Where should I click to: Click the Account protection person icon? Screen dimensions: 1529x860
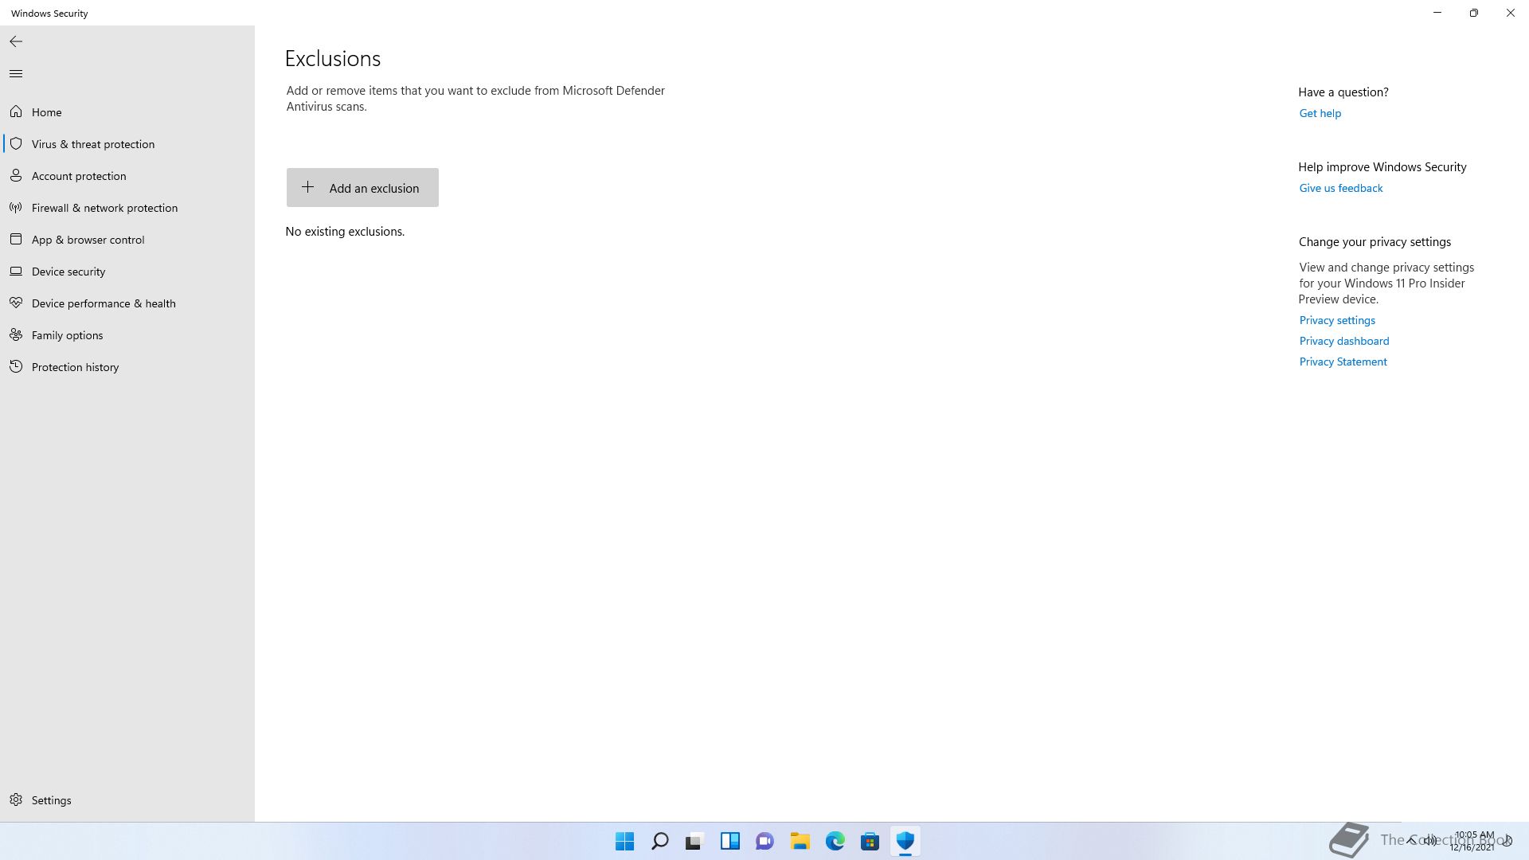16,175
